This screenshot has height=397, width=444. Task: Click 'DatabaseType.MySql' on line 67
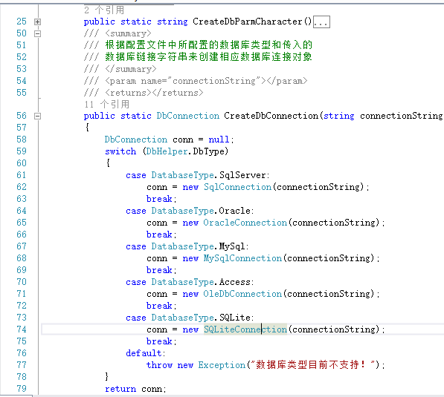(199, 246)
